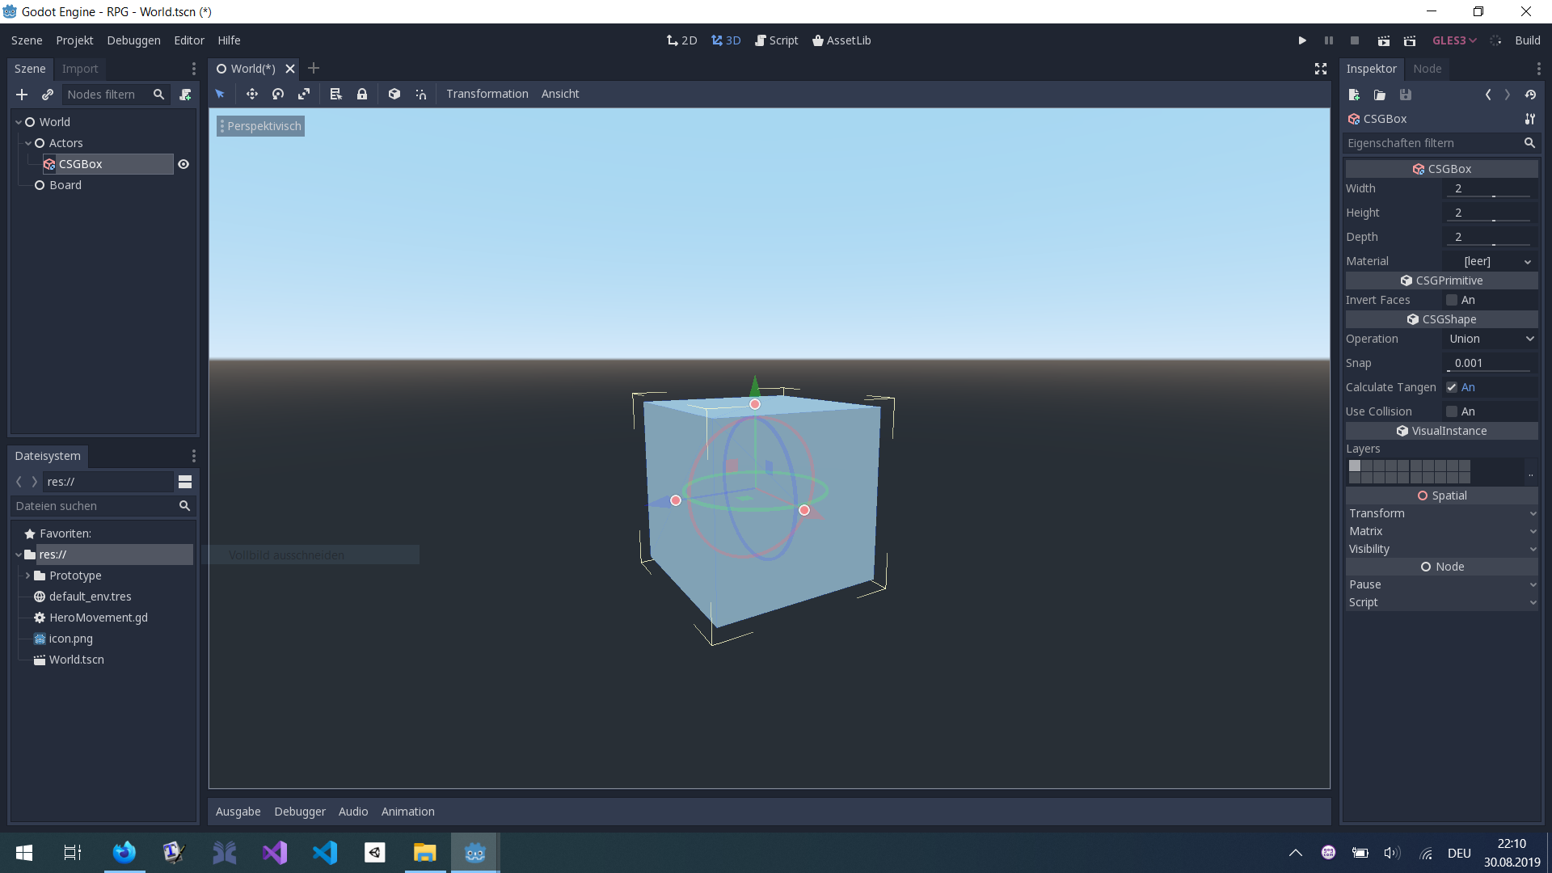This screenshot has height=873, width=1552.
Task: Switch to the Node tab in the Inspector
Action: [1428, 69]
